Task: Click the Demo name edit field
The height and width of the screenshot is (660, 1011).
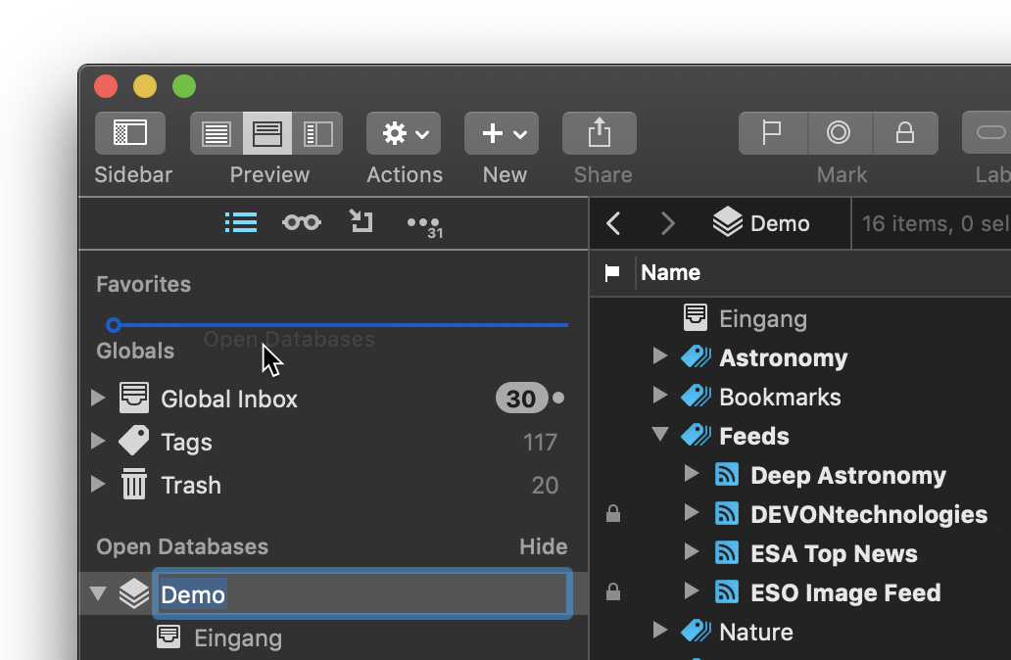Action: [x=362, y=593]
